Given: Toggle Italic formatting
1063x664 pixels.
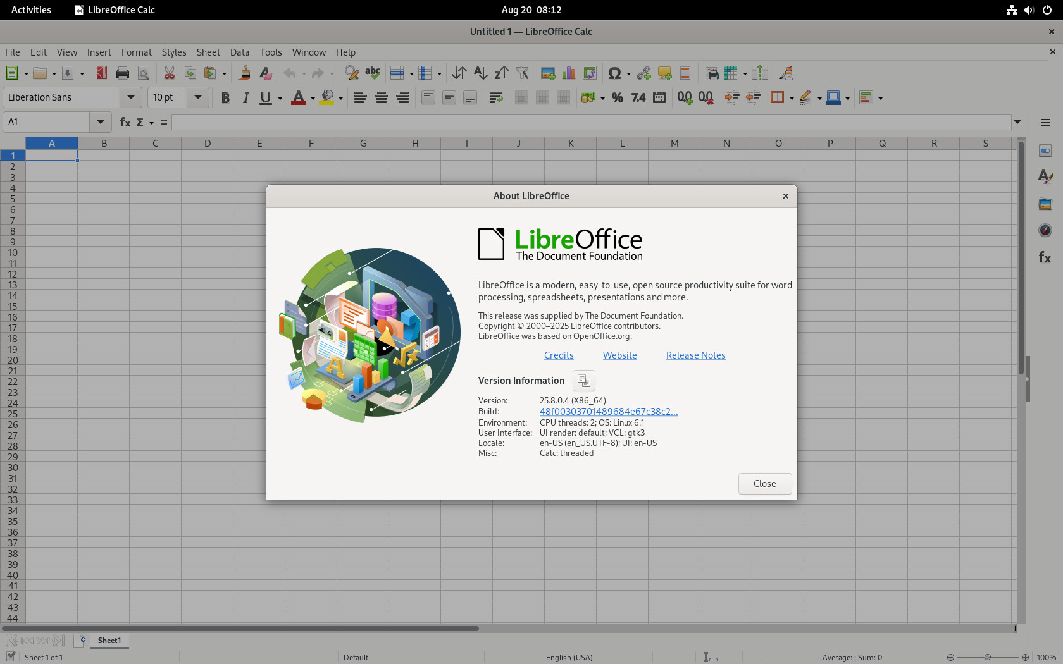Looking at the screenshot, I should coord(246,97).
